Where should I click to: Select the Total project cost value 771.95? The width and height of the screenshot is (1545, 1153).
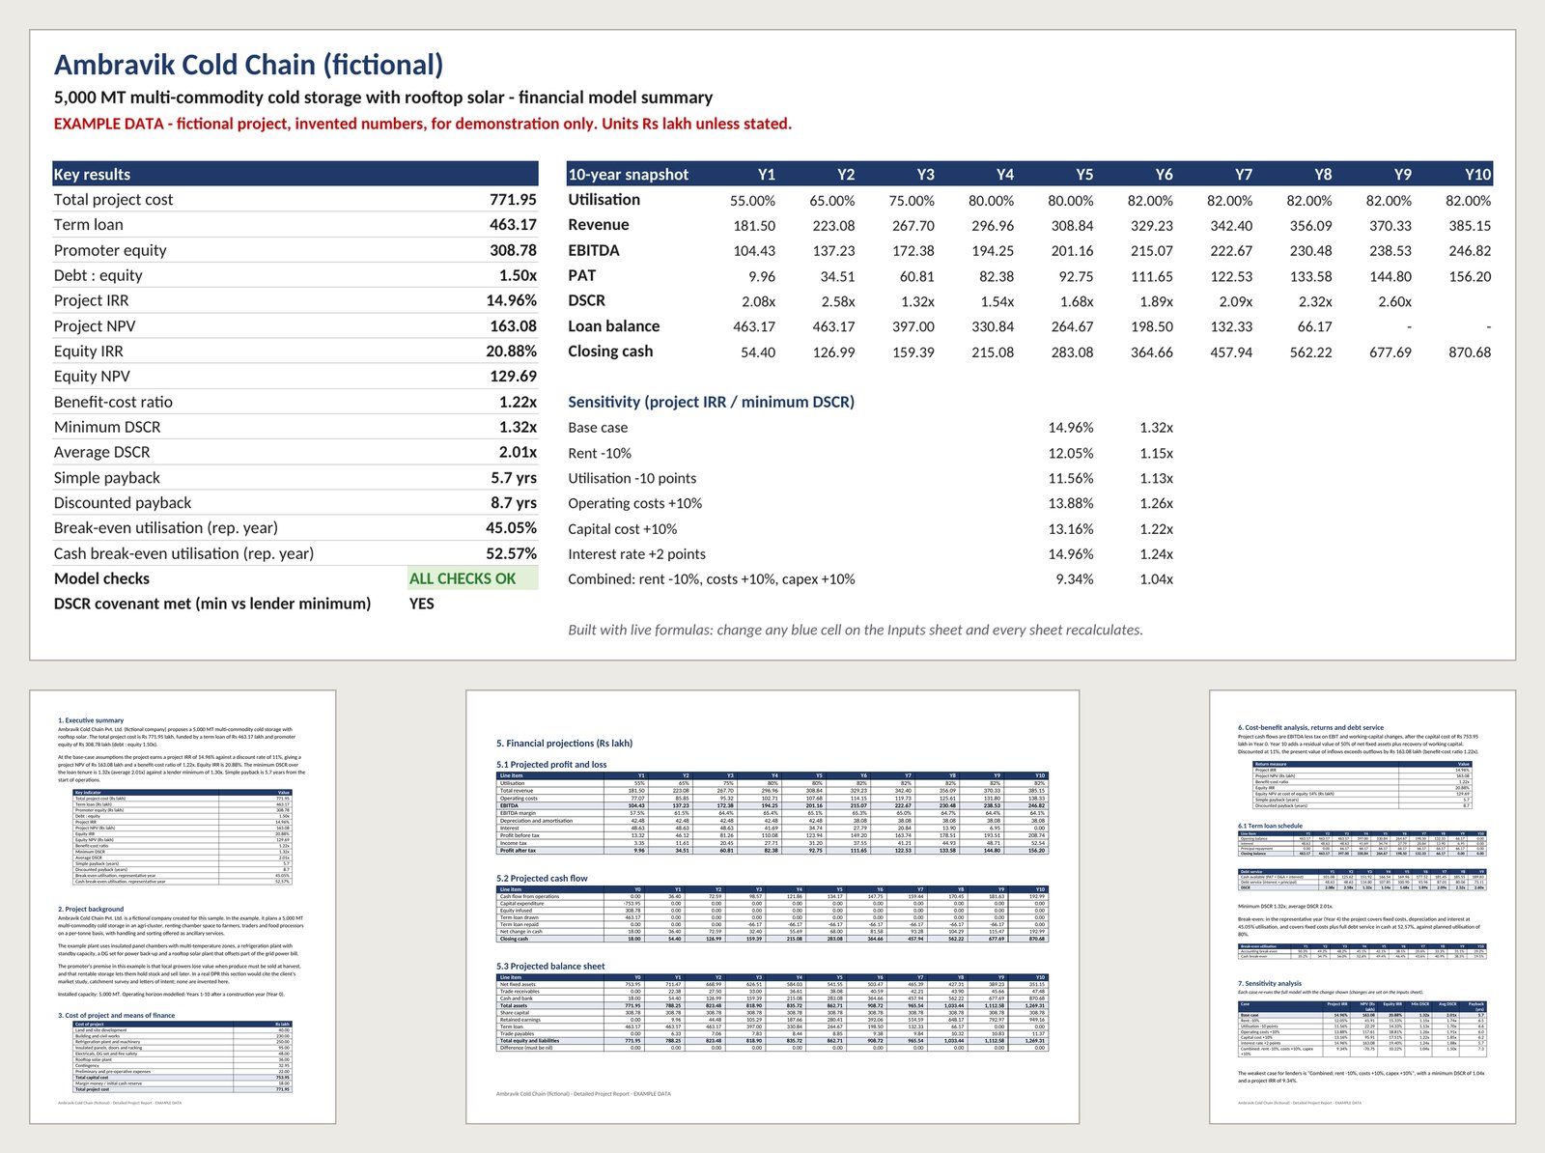513,200
